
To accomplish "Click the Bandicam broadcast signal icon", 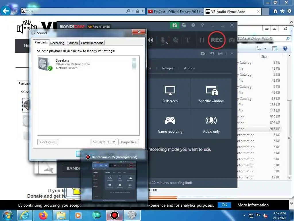I will tap(220, 54).
